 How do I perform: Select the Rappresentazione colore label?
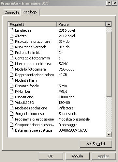coord(35,75)
